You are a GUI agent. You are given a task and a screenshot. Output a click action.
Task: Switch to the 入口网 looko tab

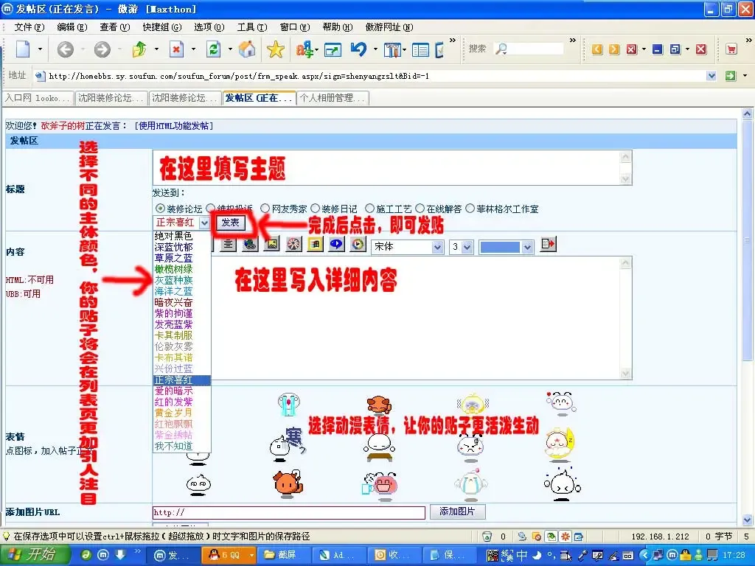[x=38, y=98]
